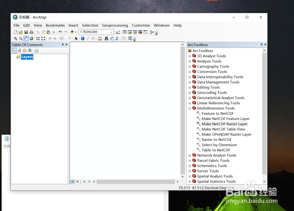Expand the Conversion Tools toolbox
Image resolution: width=294 pixels, height=211 pixels.
tap(190, 72)
